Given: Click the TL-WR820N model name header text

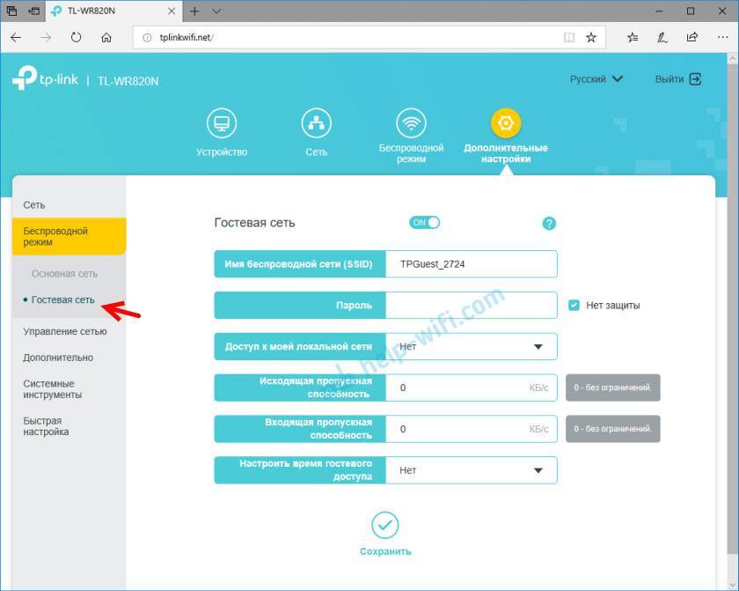Looking at the screenshot, I should coord(128,81).
